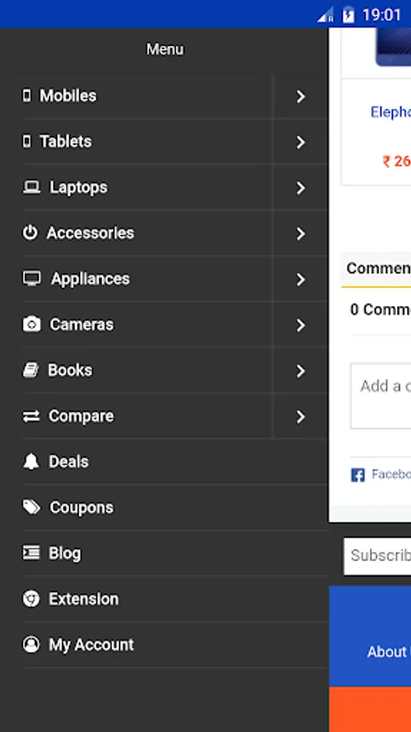Tap the phone icon beside Mobiles
Screen dimensions: 411x732
[27, 96]
